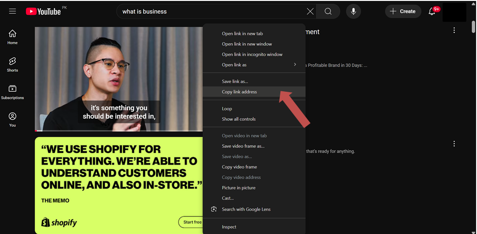Image resolution: width=477 pixels, height=234 pixels.
Task: Click the video preview thumbnail
Action: point(119,79)
